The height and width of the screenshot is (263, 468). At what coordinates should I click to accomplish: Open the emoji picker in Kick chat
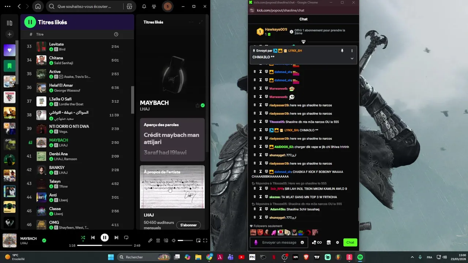tap(302, 243)
